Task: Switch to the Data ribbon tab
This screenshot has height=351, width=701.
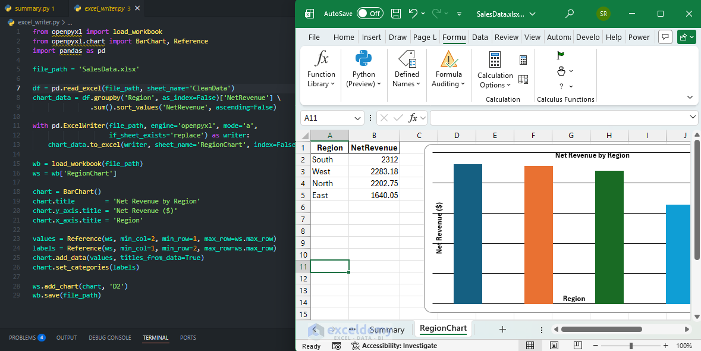Action: (480, 37)
